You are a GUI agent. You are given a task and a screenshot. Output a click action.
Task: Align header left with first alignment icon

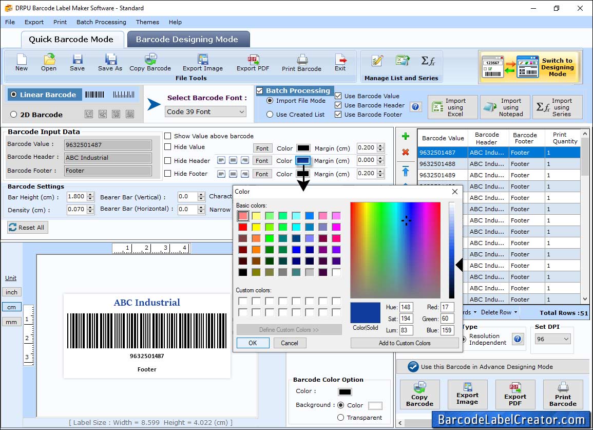[x=221, y=160]
